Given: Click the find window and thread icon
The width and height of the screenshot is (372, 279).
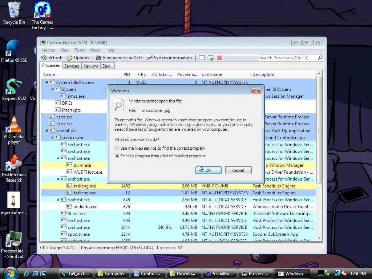Looking at the screenshot, I should 210,58.
